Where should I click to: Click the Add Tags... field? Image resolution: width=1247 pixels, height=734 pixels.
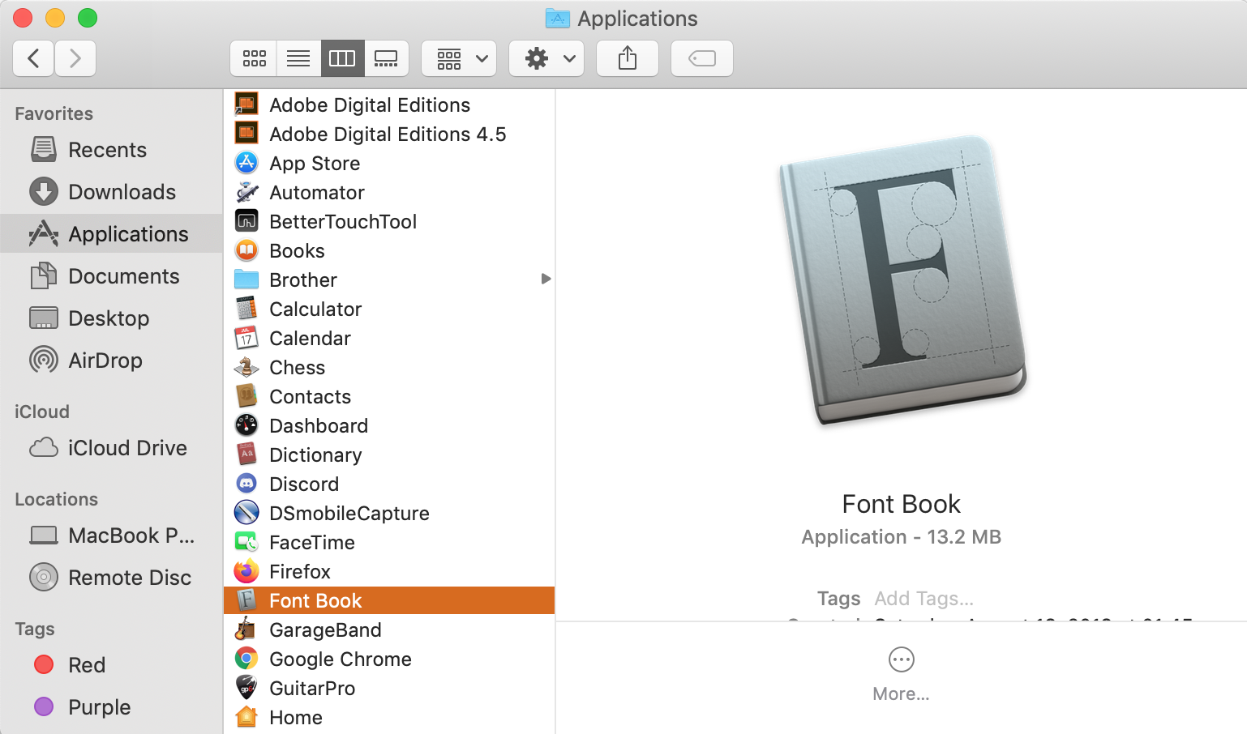[923, 599]
